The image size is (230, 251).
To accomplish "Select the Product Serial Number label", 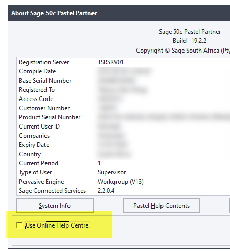I will (x=50, y=117).
